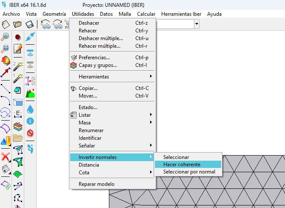Expand the Cota submenu
The height and width of the screenshot is (208, 285).
112,172
